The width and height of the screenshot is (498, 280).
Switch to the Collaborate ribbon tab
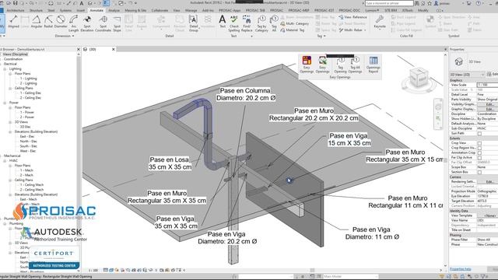pos(160,10)
